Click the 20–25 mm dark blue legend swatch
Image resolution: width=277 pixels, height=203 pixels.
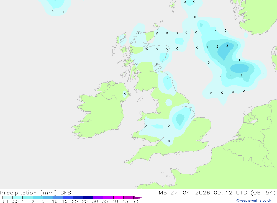coord(78,197)
